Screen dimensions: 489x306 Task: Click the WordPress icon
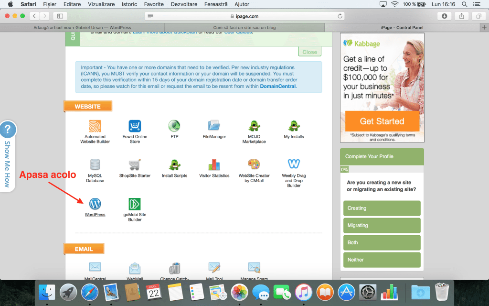coord(95,204)
